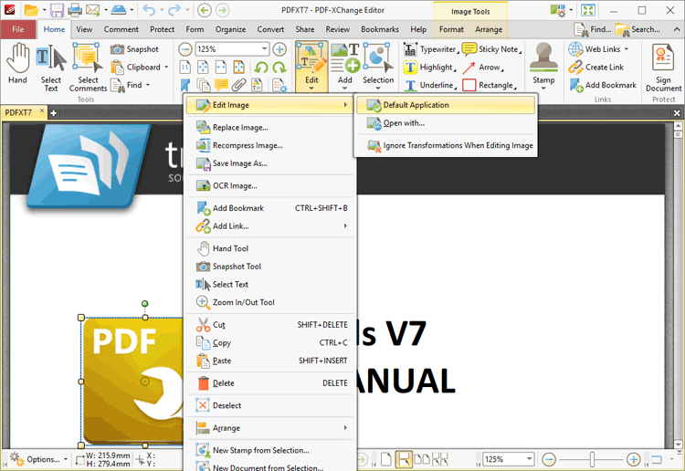Viewport: 685px width, 471px height.
Task: Collapse the ribbon with the chevron
Action: tap(677, 29)
